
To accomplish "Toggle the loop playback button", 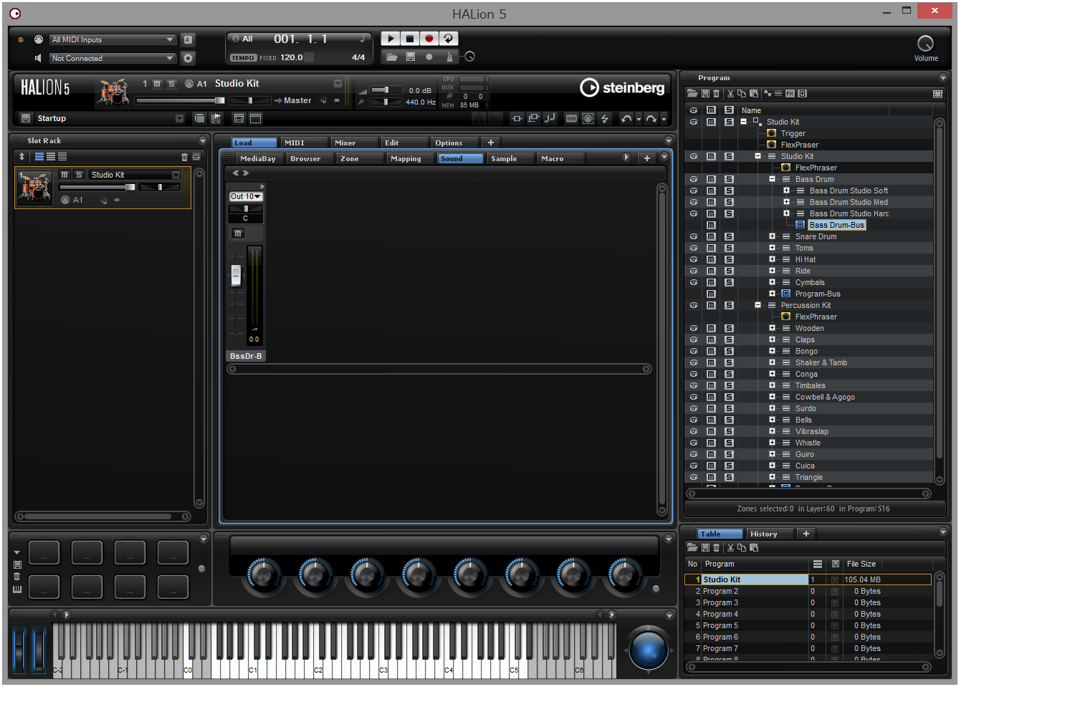I will point(449,39).
